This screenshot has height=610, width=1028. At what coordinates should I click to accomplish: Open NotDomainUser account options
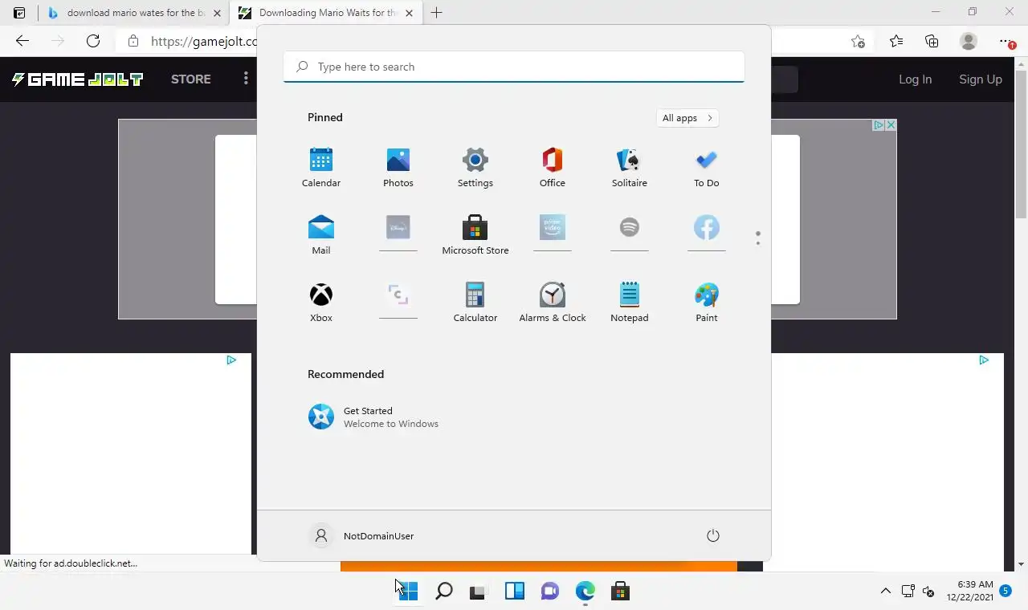361,535
